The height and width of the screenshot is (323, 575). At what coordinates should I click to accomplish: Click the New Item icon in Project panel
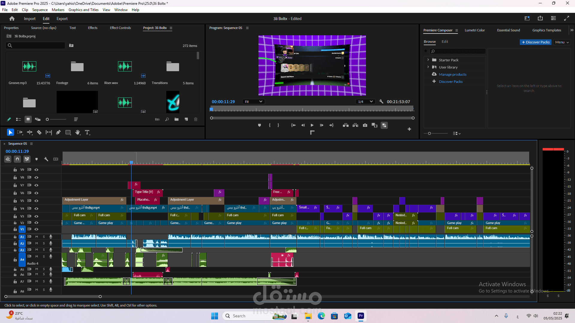(186, 119)
